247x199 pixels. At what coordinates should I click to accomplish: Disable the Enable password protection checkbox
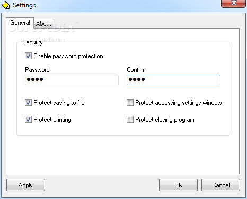point(28,56)
